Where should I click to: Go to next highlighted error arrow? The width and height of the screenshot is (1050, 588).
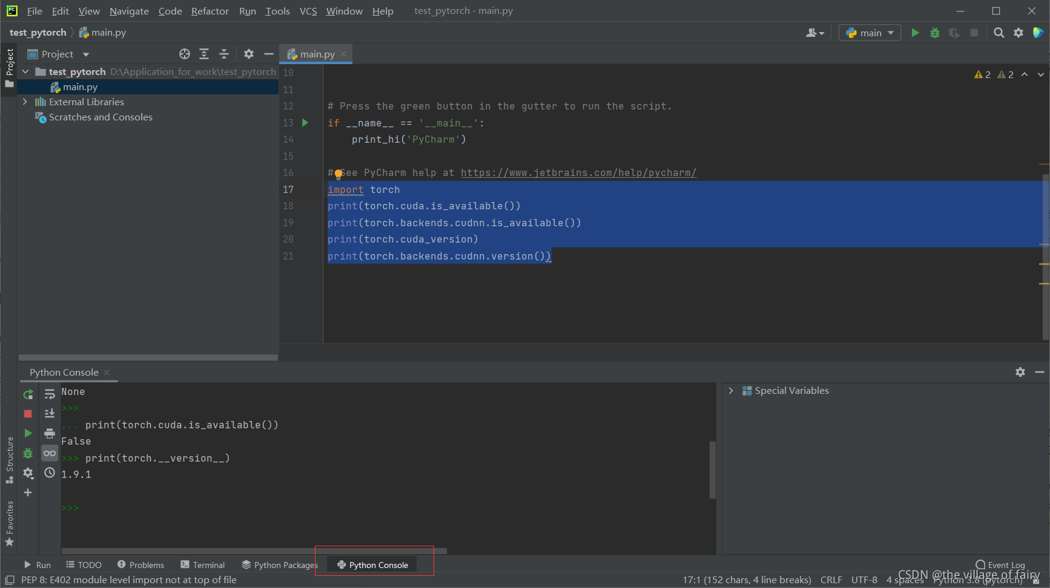[1041, 74]
